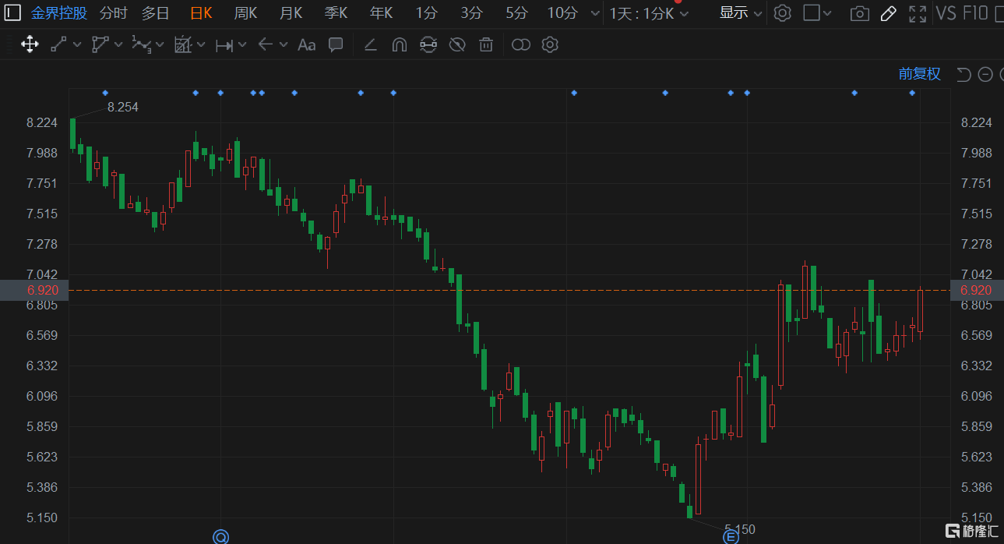Click the zoom out minus button
This screenshot has height=544, width=1004.
pyautogui.click(x=985, y=74)
